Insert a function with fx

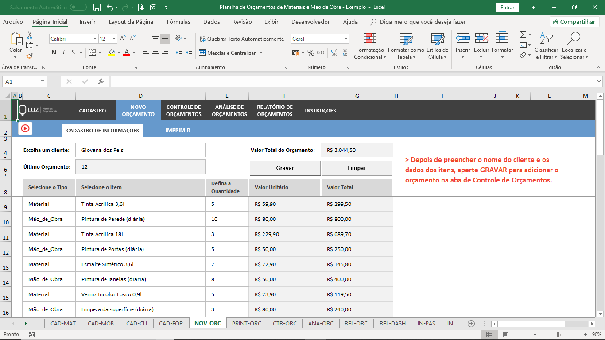click(x=101, y=81)
